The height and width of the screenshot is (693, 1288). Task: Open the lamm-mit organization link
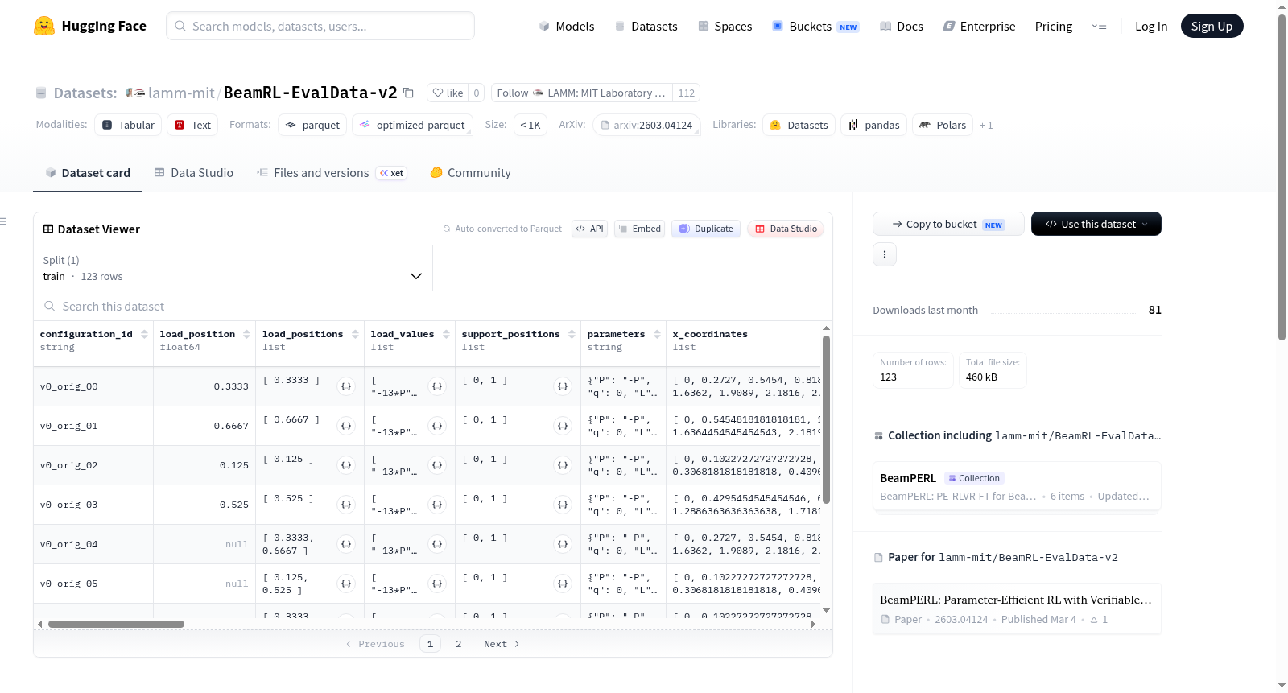coord(181,93)
